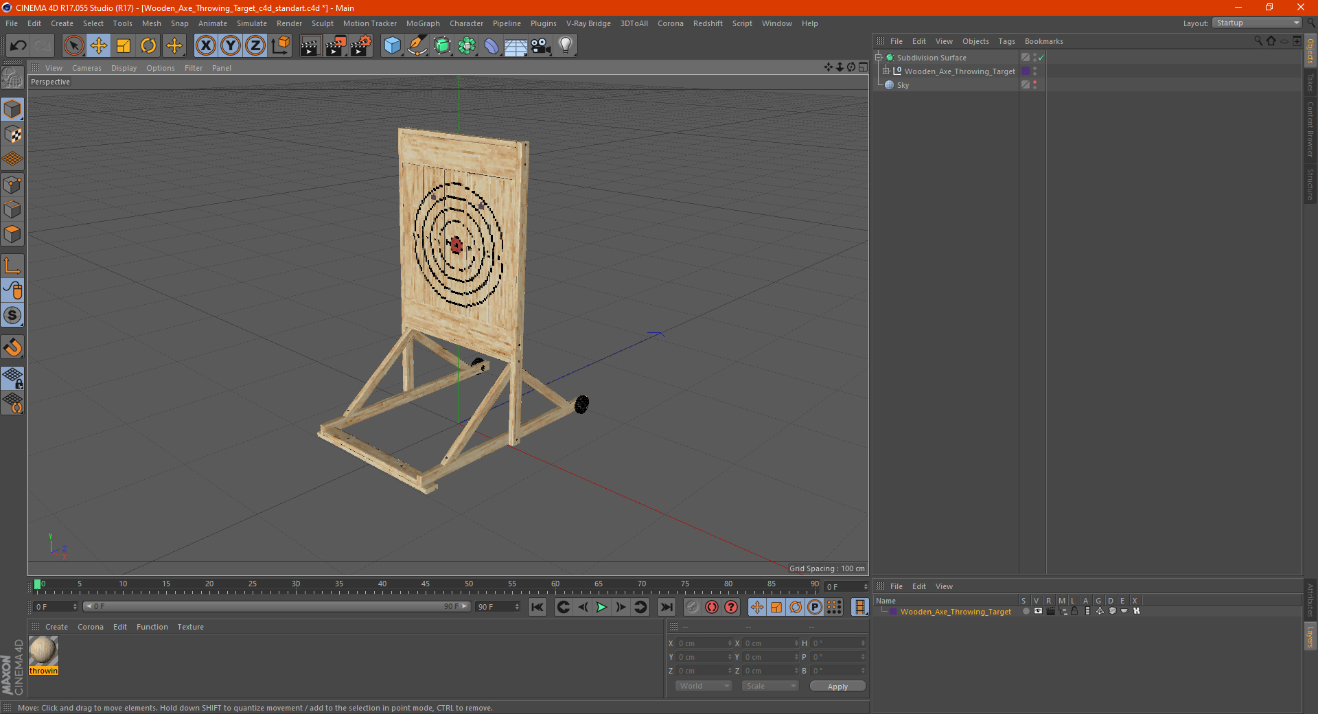Click the X position input field
The height and width of the screenshot is (714, 1318).
click(x=705, y=643)
